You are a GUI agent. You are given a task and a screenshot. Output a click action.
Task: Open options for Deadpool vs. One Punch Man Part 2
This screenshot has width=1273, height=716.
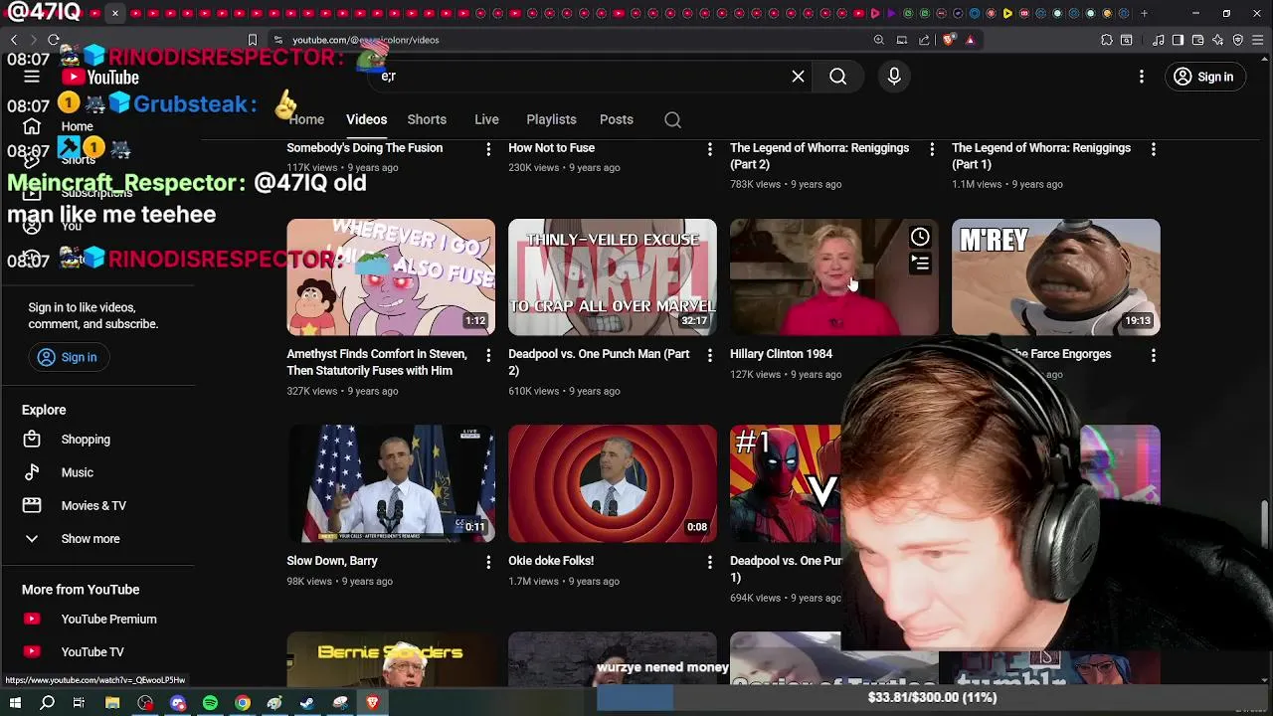click(709, 355)
